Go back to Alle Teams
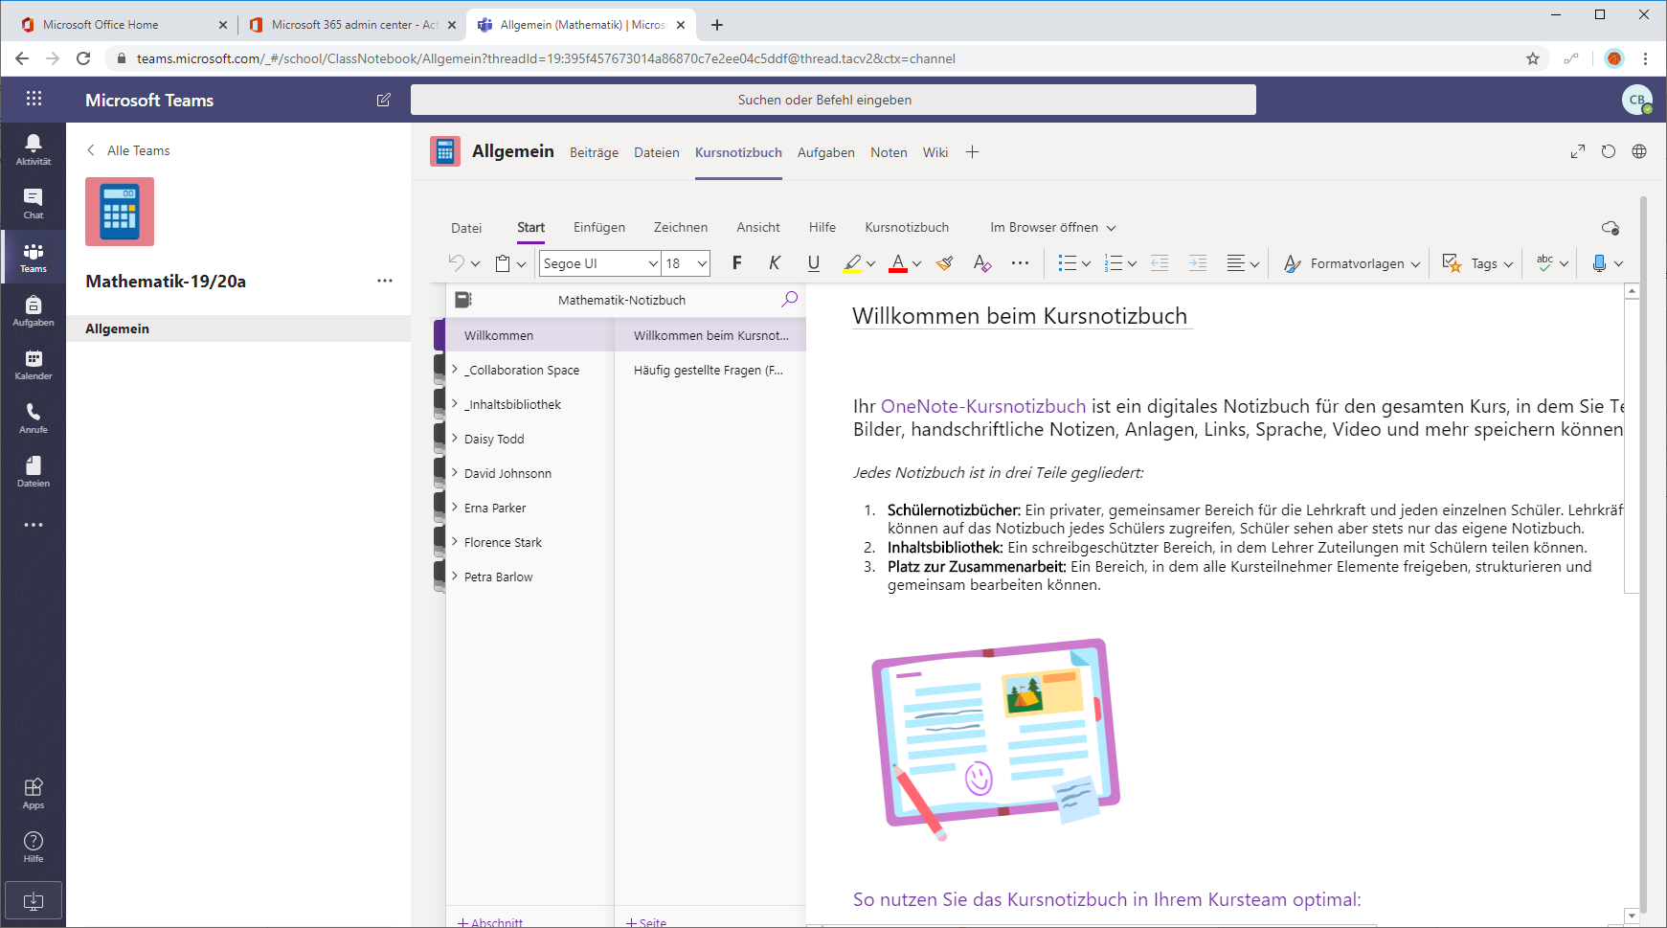The height and width of the screenshot is (928, 1667). [128, 150]
